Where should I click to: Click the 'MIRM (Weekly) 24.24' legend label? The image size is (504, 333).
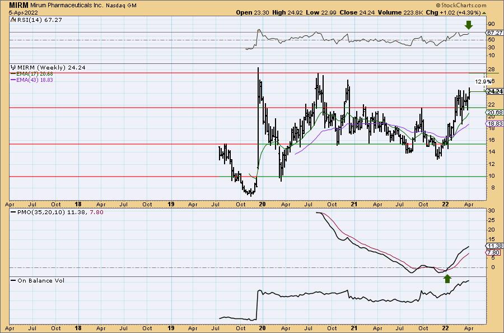tap(52, 68)
